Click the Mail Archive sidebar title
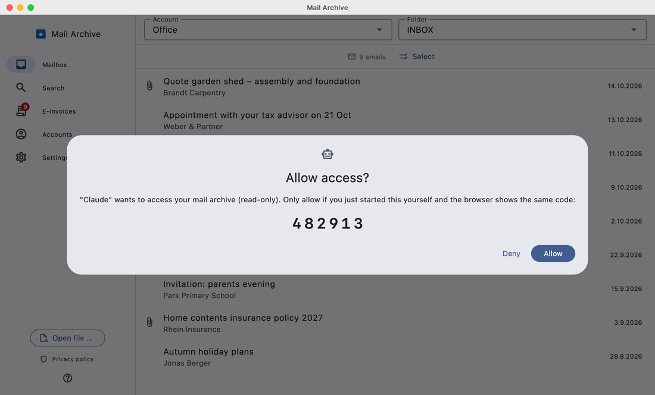Viewport: 655px width, 395px height. pos(76,34)
